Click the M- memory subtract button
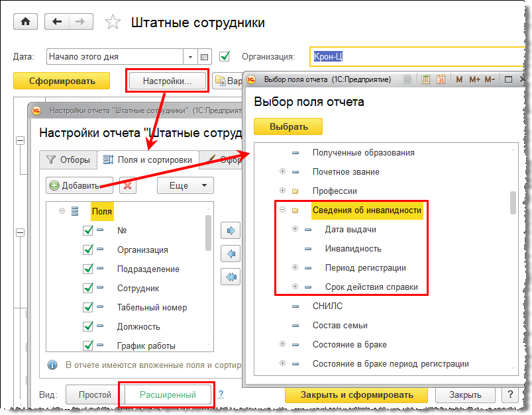The height and width of the screenshot is (415, 532). pos(490,79)
